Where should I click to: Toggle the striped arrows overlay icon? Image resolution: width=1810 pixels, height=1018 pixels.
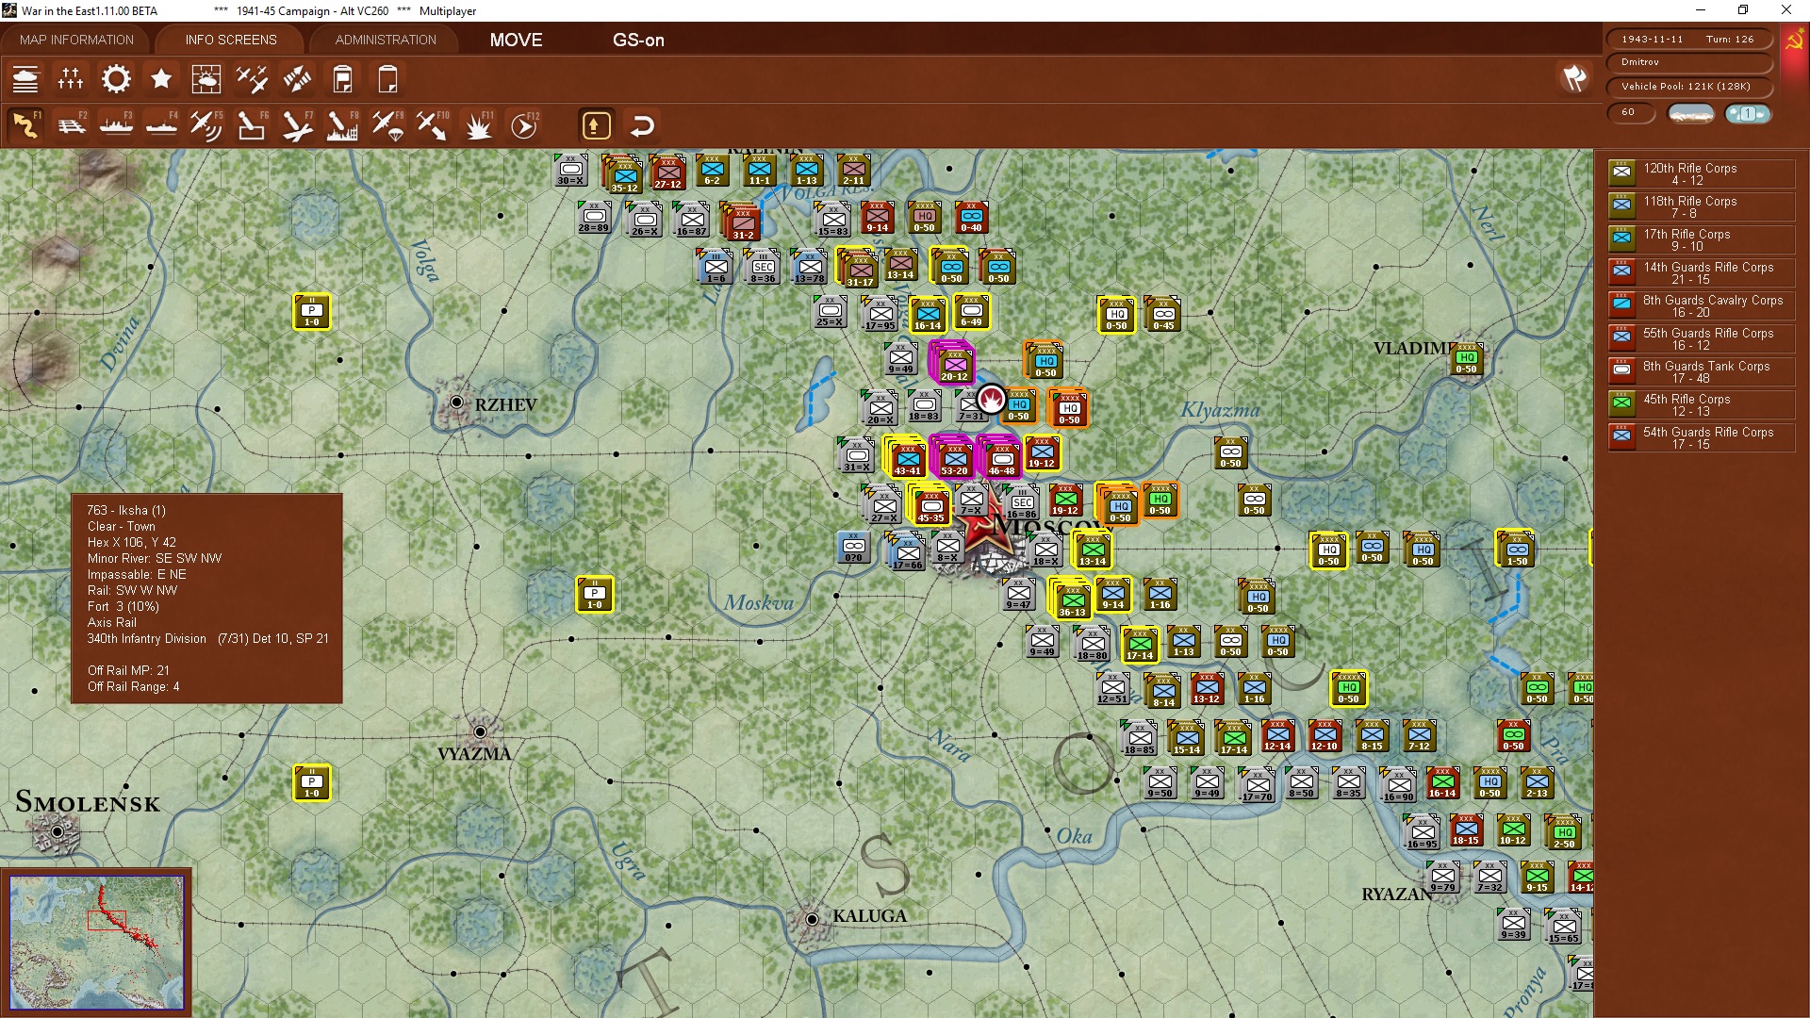pos(297,79)
